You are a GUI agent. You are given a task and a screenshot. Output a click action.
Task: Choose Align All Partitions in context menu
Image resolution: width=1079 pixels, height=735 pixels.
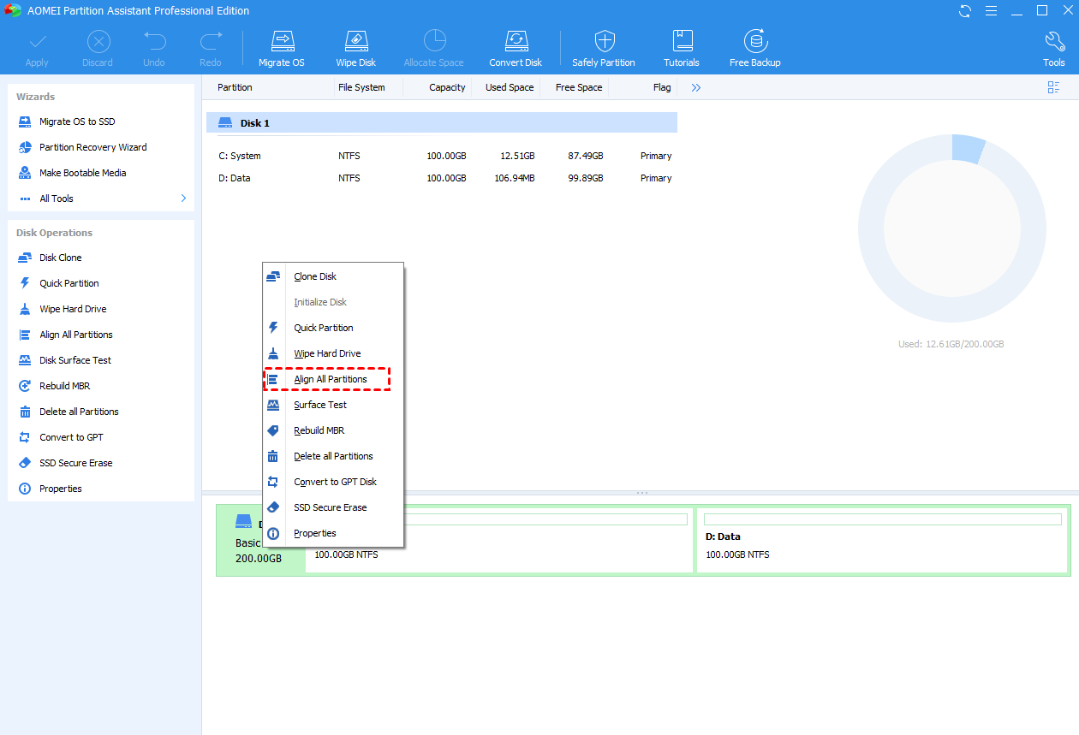330,379
